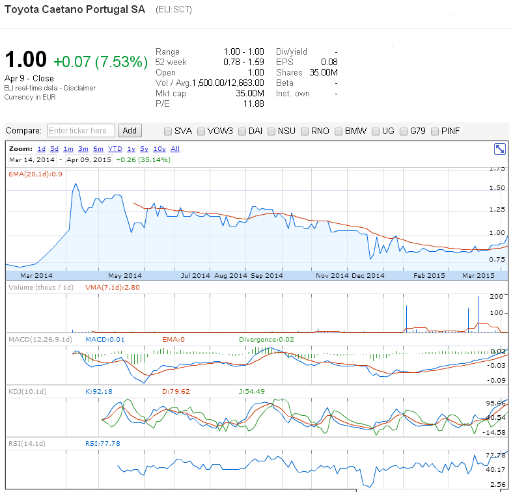Image resolution: width=513 pixels, height=492 pixels.
Task: Click the KDJ(10,1d) panel label
Action: (x=27, y=391)
